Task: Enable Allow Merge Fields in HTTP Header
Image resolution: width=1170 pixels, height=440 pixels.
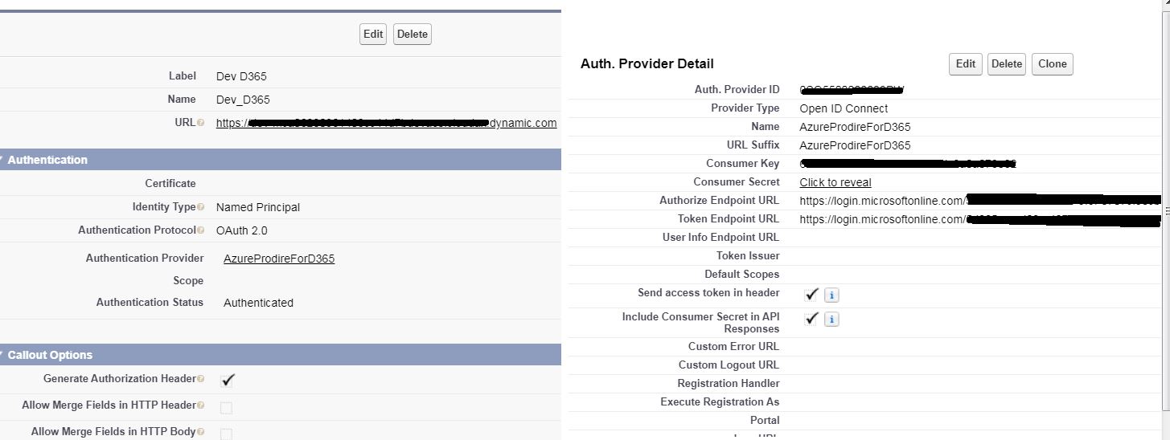Action: tap(226, 408)
